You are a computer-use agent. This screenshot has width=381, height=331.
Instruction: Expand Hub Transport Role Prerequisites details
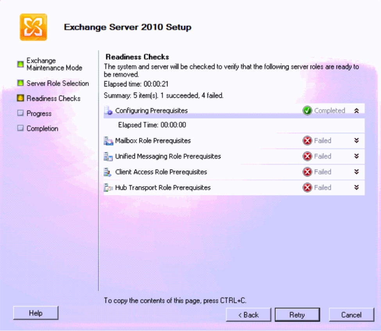tap(356, 188)
